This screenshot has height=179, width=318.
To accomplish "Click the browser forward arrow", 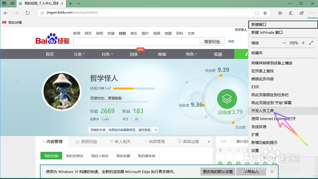I will [17, 13].
